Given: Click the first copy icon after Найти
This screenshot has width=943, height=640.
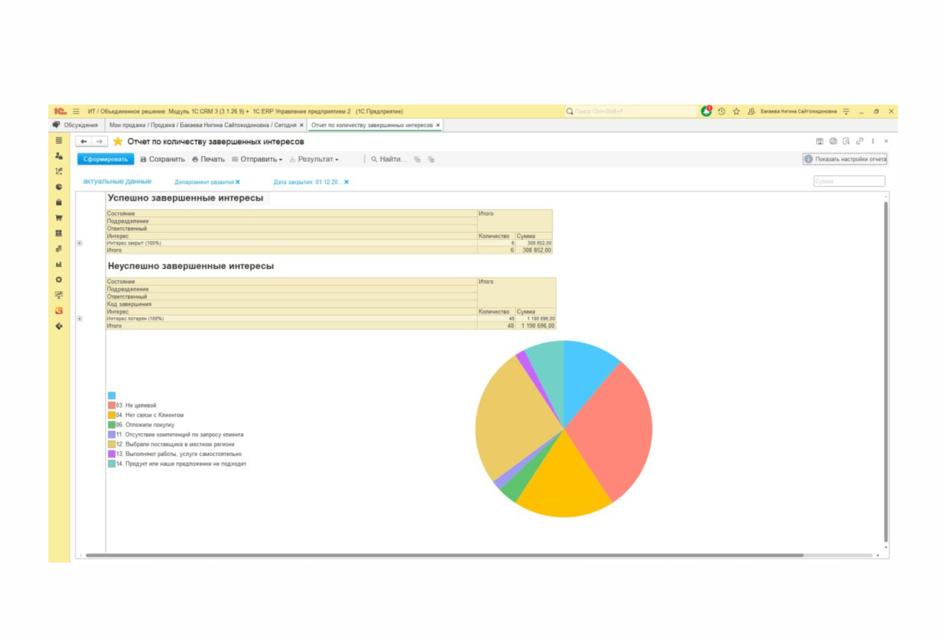Looking at the screenshot, I should (x=417, y=159).
